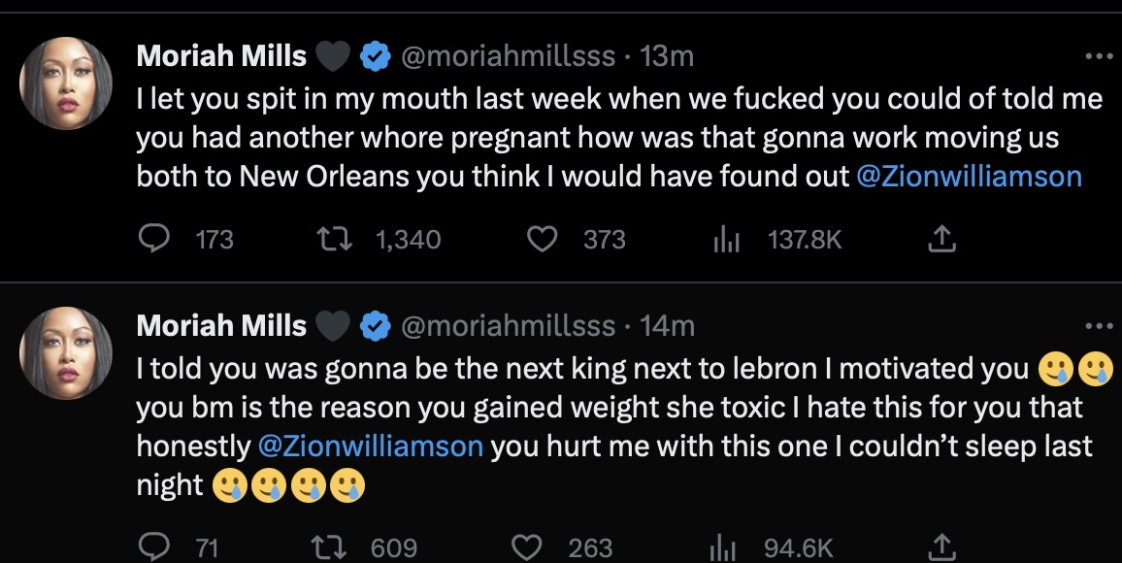Reply to the 13m tweet
The image size is (1122, 563).
point(153,239)
